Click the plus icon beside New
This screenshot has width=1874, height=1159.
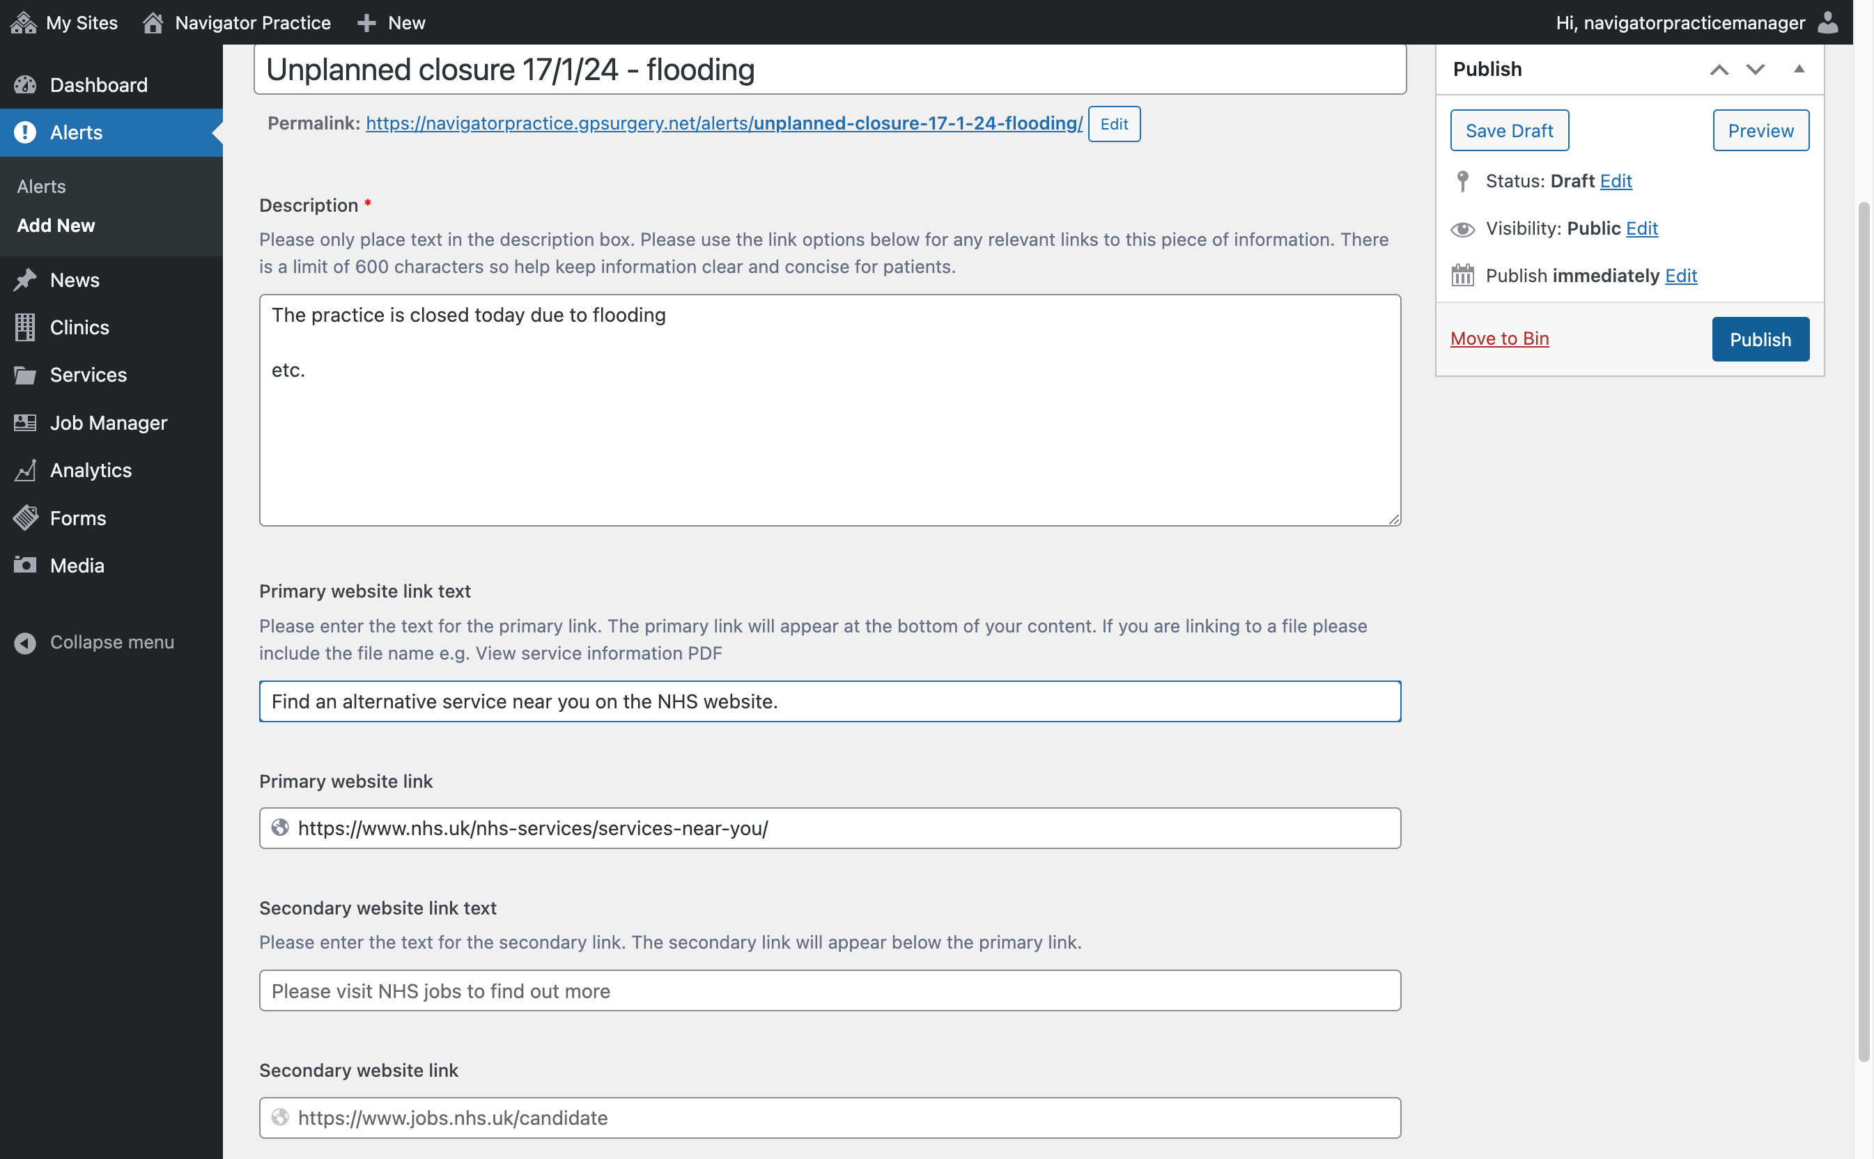click(366, 23)
